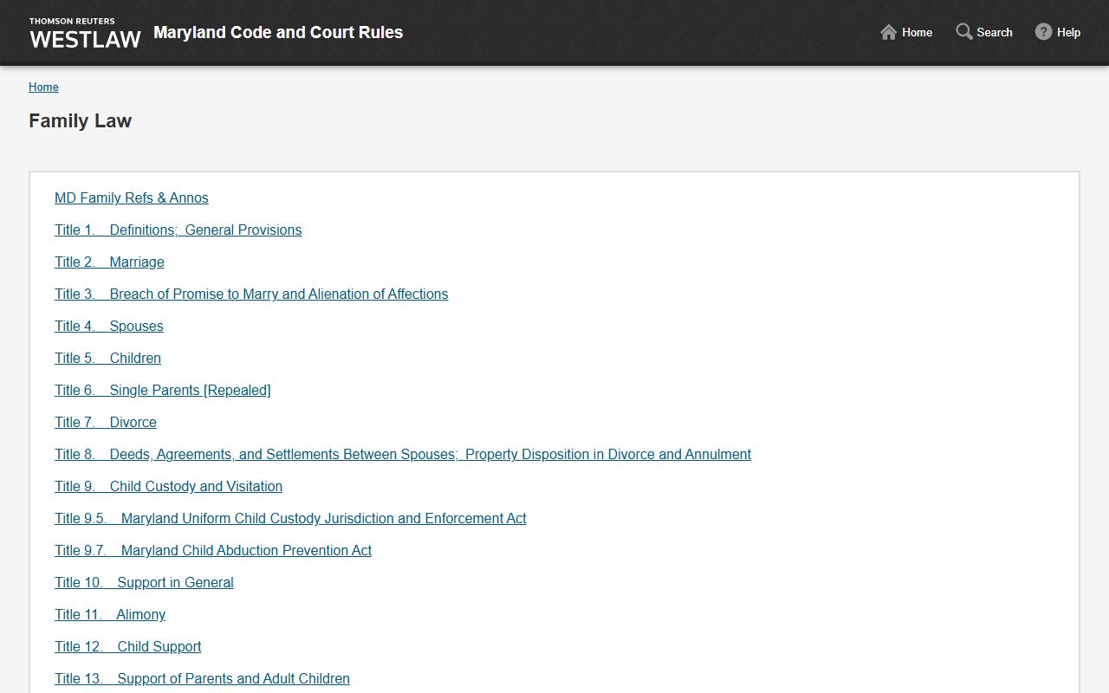Follow the Home breadcrumb link
The image size is (1109, 693).
click(43, 87)
